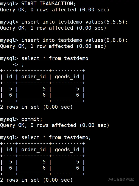Viewport: 139px width, 186px height.
Task: Click the 'goods_id' header in first table
Action: (x=67, y=77)
